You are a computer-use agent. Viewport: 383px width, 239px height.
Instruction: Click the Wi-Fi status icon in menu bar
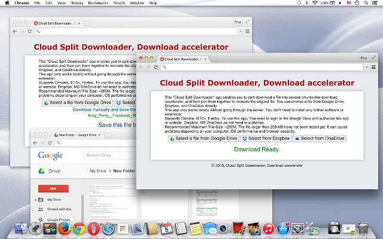[315, 3]
